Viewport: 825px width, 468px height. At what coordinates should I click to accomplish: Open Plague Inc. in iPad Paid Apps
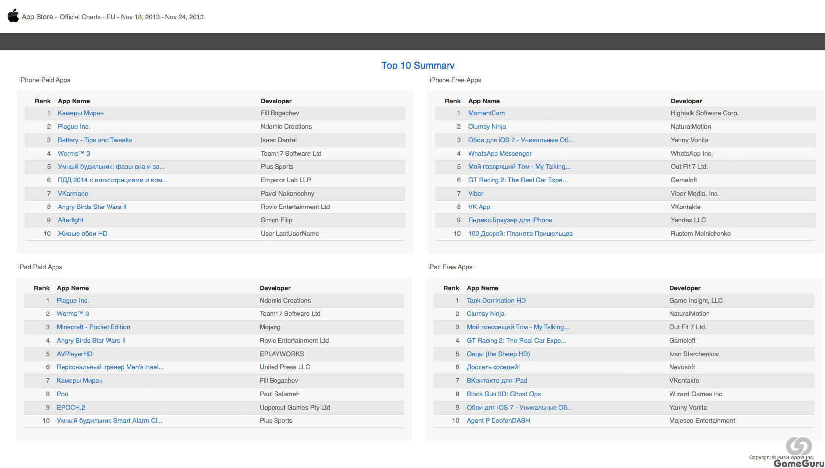coord(73,301)
